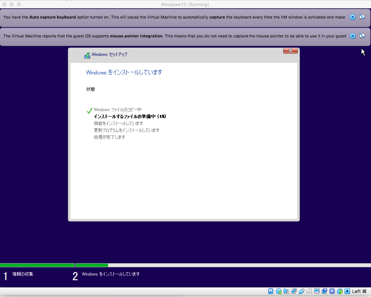Close the Windows セットアップ dialog
This screenshot has height=297, width=371.
pos(290,50)
